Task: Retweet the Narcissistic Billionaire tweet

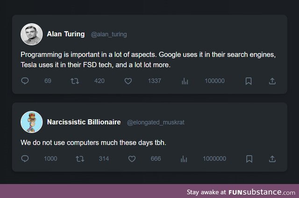Action: (80, 159)
